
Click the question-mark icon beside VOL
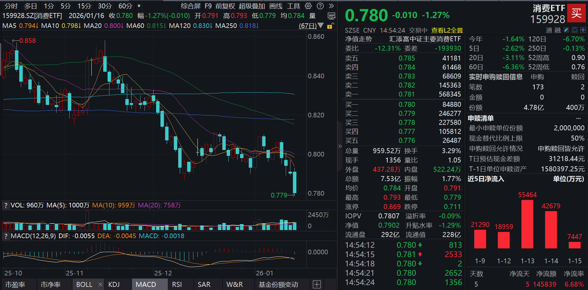coord(5,205)
